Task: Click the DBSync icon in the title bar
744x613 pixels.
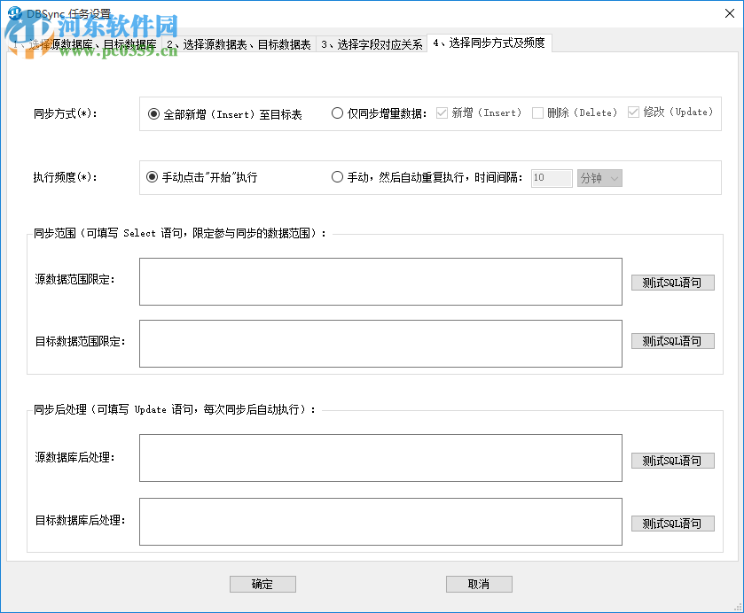Action: (x=12, y=12)
